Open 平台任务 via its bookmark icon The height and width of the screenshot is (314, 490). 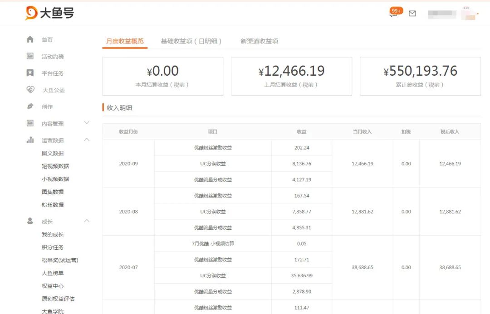tap(29, 73)
